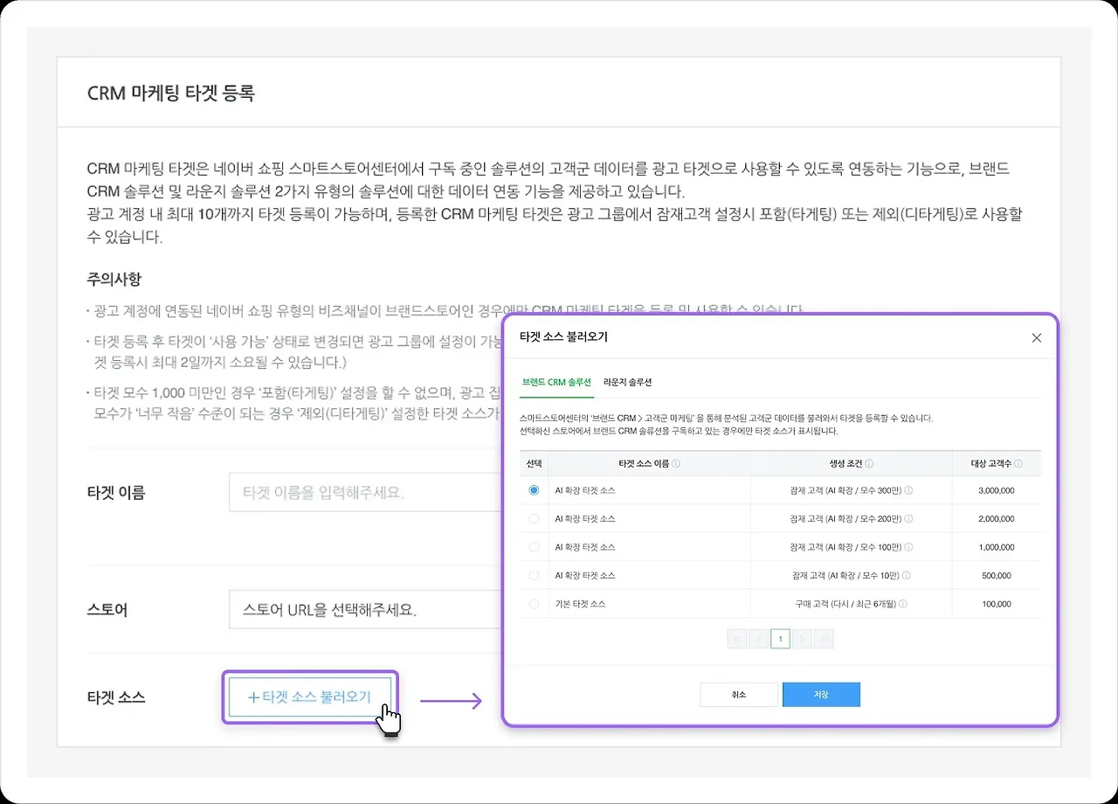The image size is (1118, 804).
Task: Open the 스토어 URL selection field
Action: coord(365,609)
